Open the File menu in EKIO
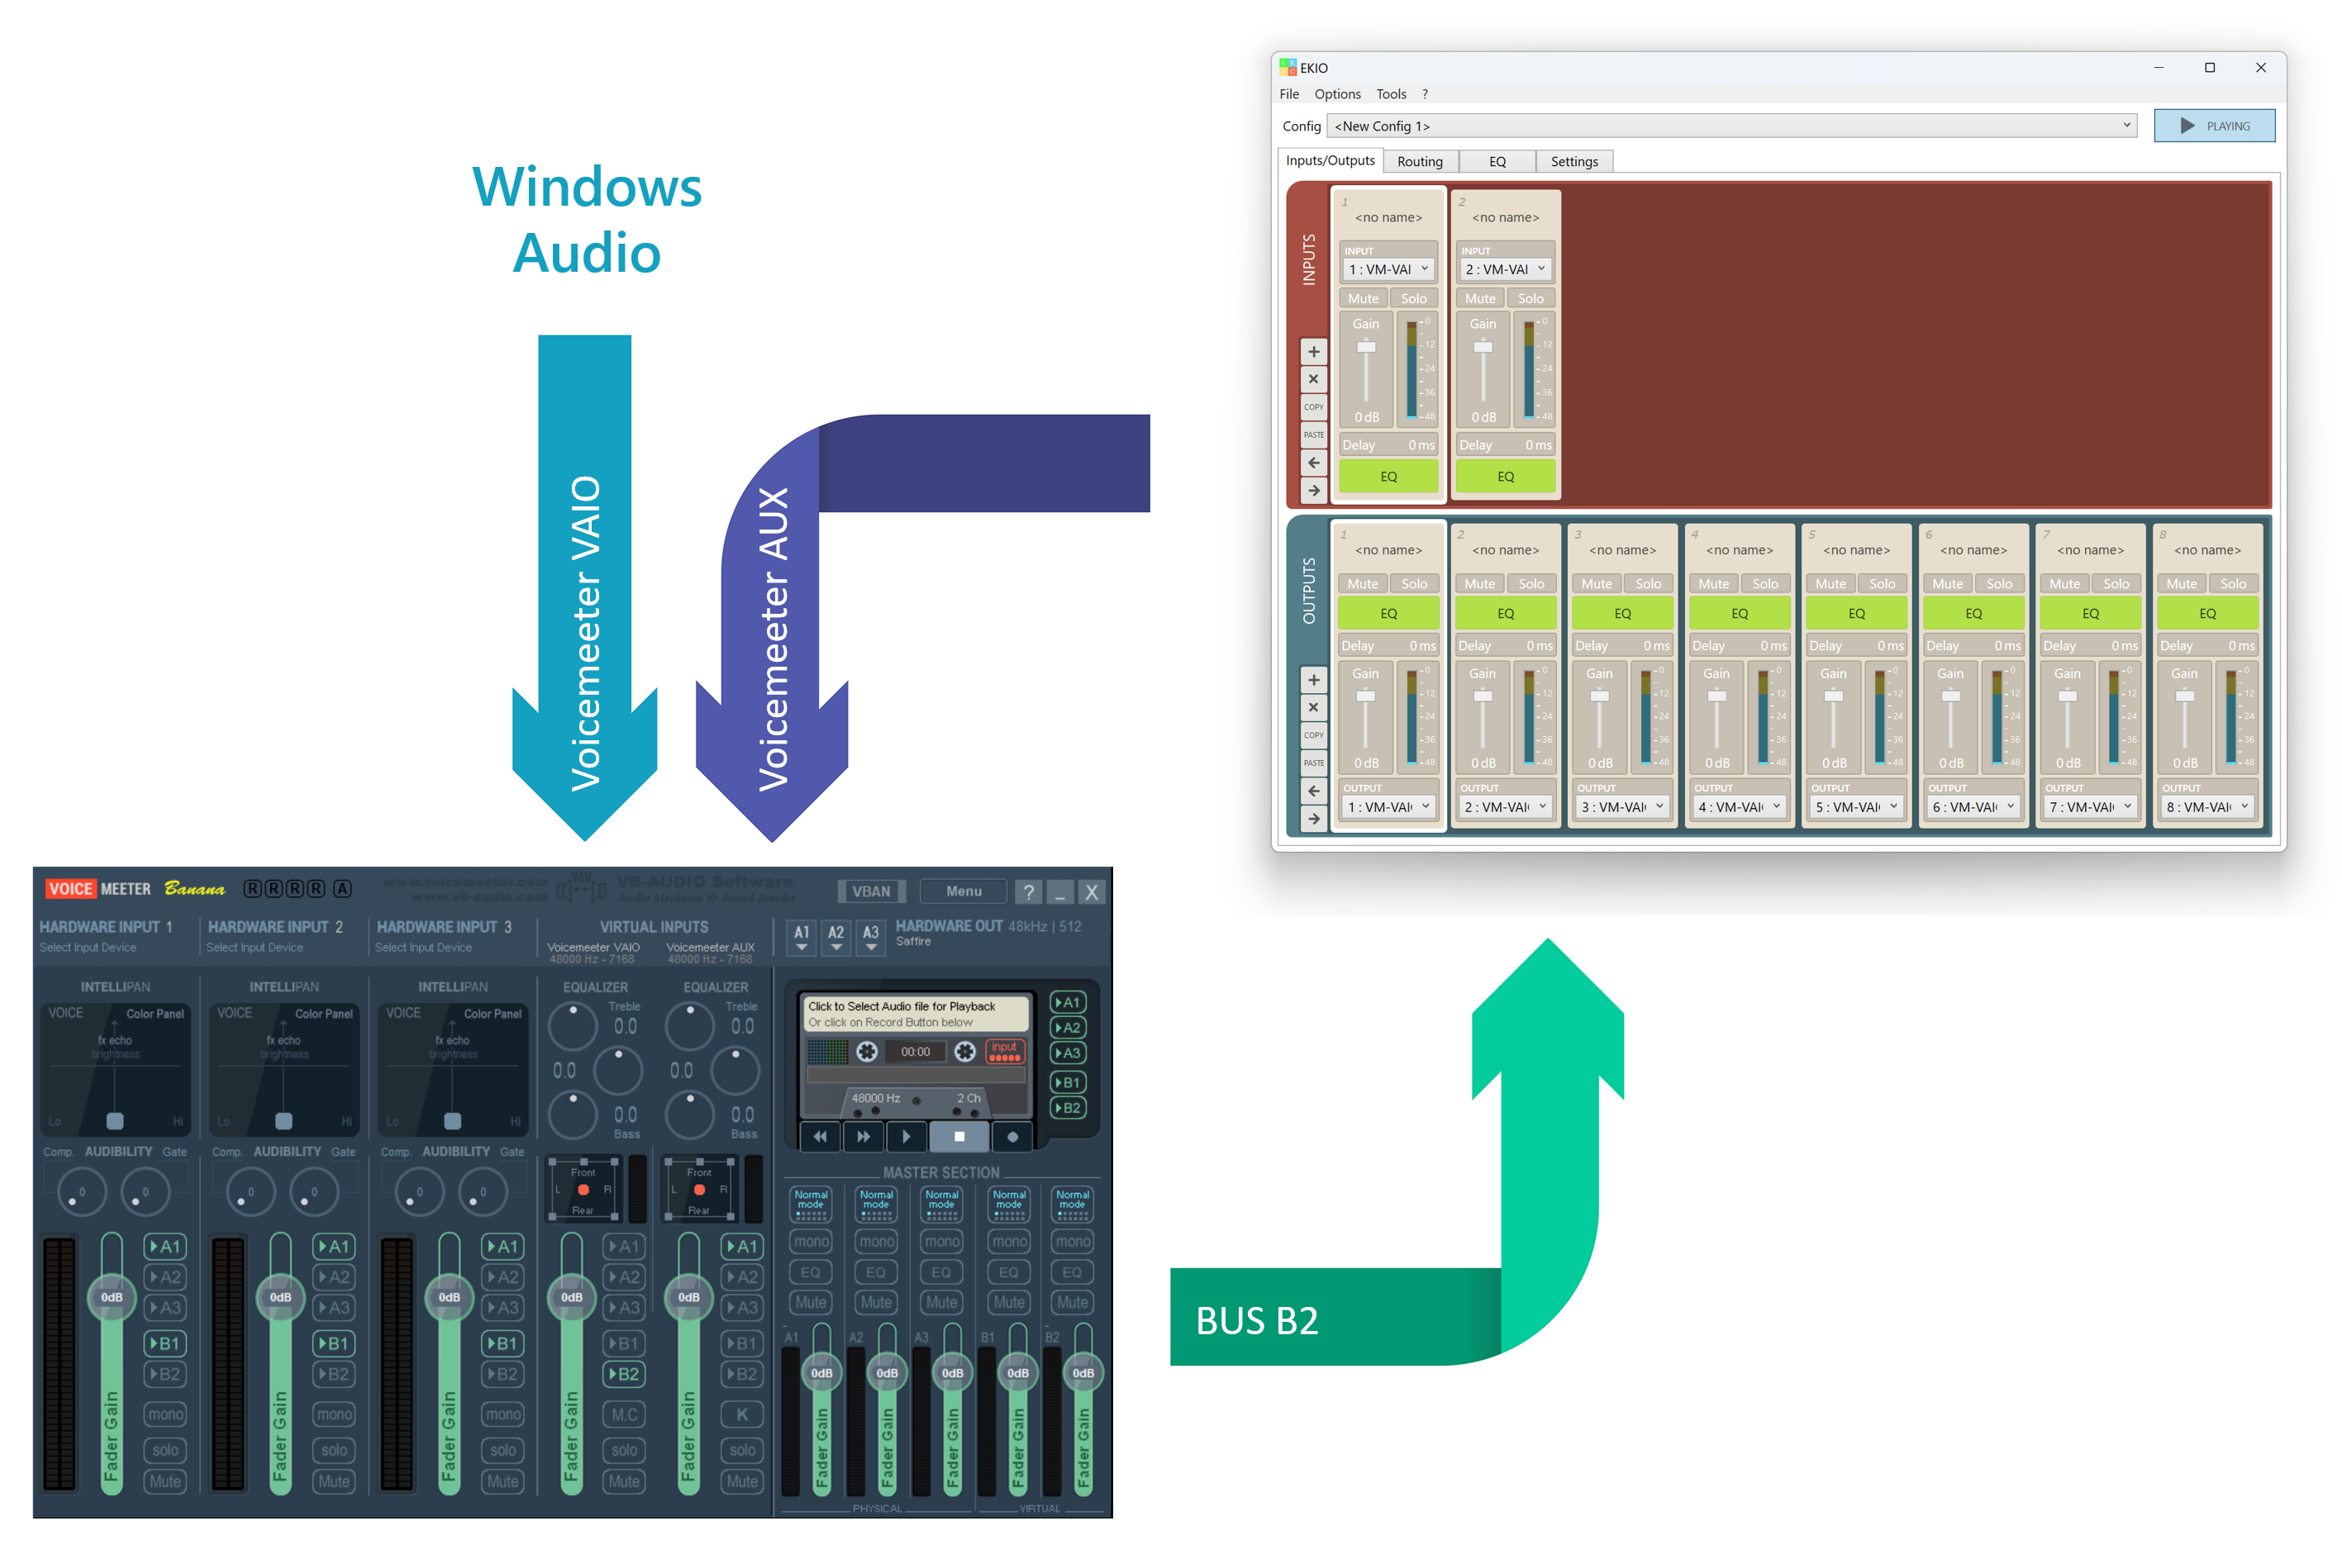 (1289, 94)
